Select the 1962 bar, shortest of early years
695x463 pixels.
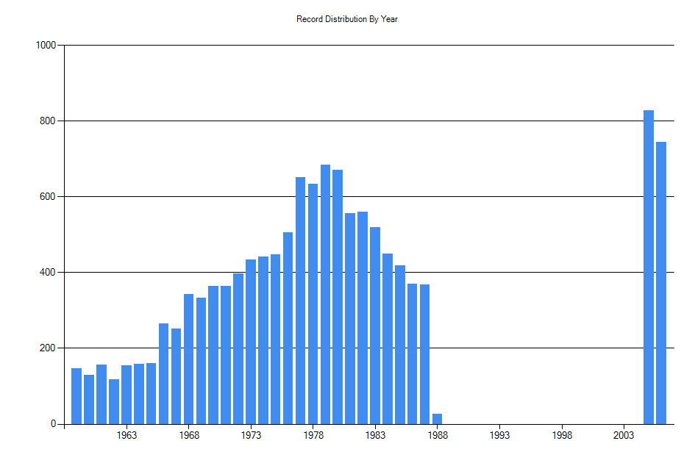114,402
